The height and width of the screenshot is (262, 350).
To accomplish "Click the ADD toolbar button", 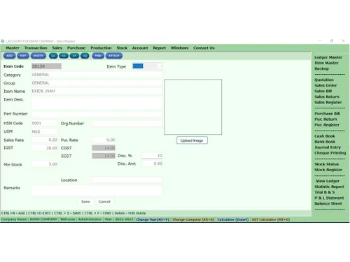I will pos(9,56).
